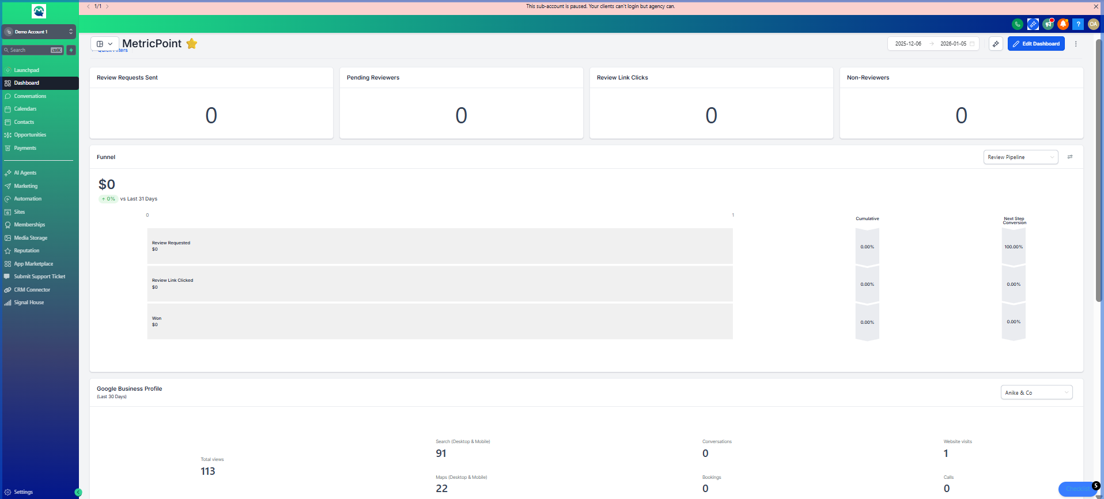This screenshot has height=499, width=1104.
Task: Click Submit Support Ticket link
Action: 40,277
